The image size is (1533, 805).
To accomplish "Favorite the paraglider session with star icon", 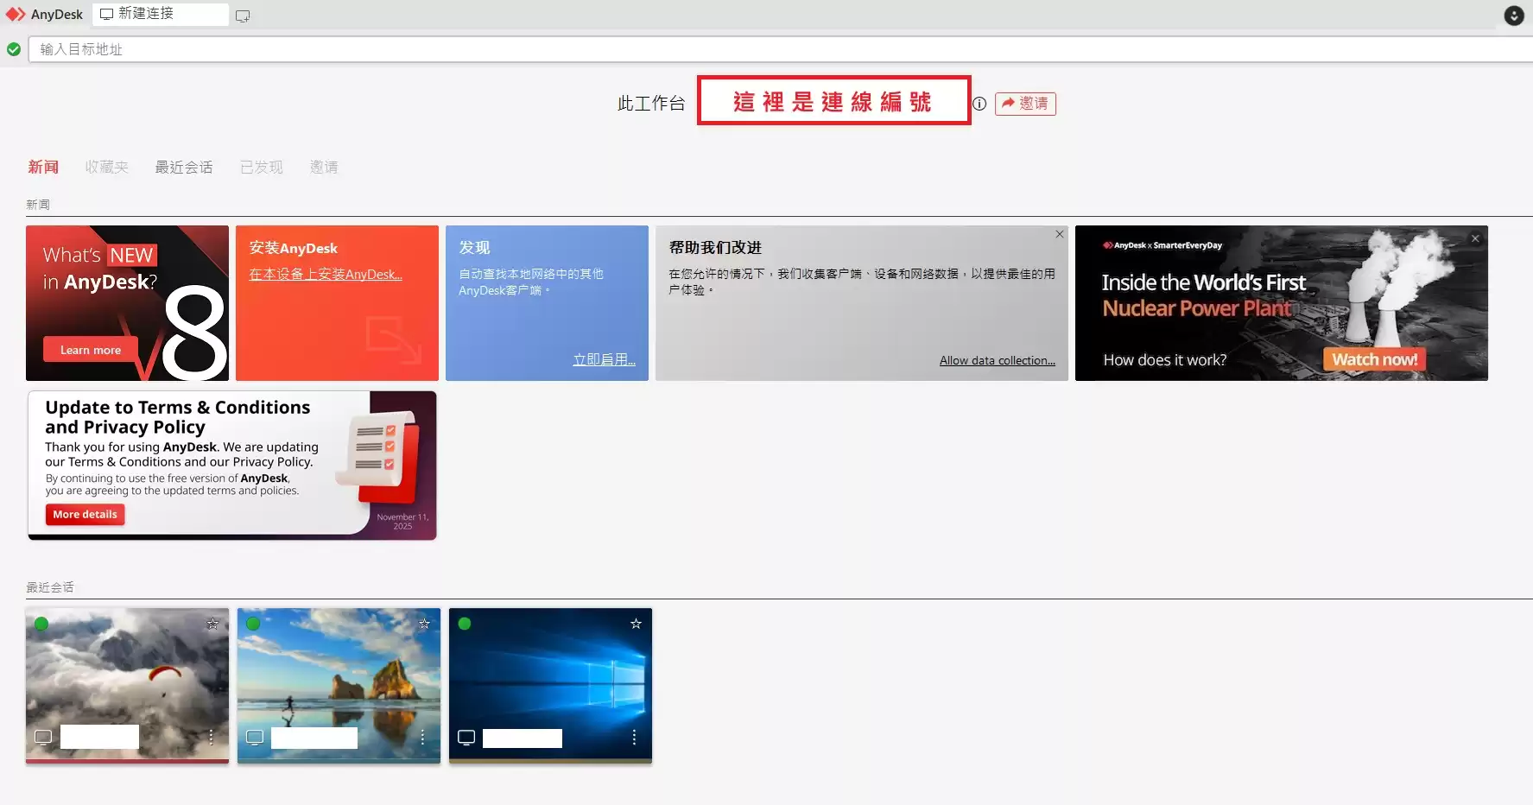I will coord(212,624).
